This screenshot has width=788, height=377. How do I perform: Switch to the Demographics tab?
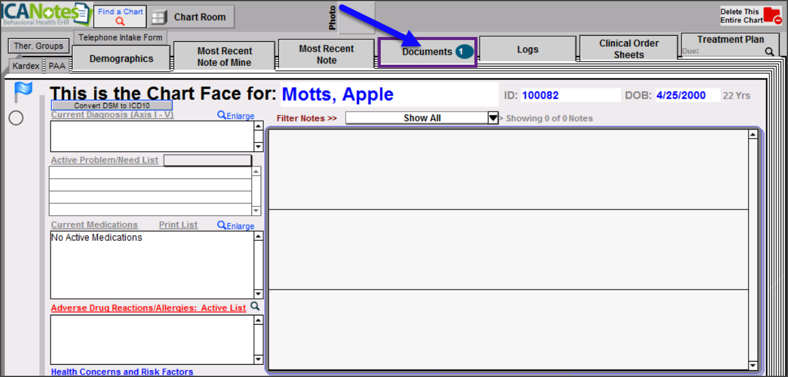[121, 59]
